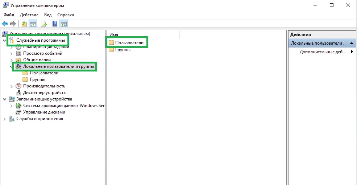
Task: Maximize the Управление компьютером window
Action: (x=332, y=5)
